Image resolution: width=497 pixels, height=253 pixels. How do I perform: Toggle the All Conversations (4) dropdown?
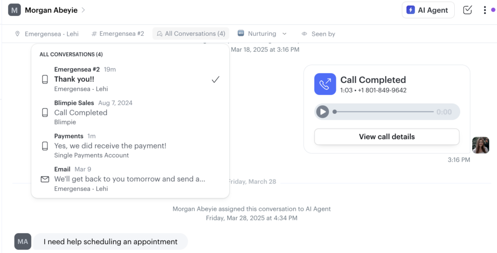pos(191,34)
